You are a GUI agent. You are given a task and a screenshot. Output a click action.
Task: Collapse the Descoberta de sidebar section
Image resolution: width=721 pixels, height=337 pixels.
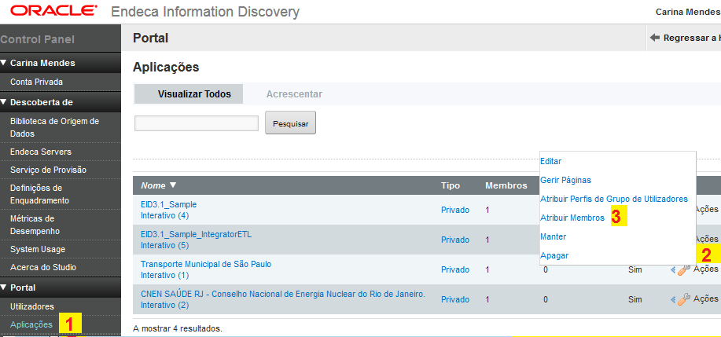coord(5,102)
